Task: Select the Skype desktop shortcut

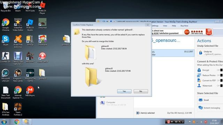Action: click(6, 40)
